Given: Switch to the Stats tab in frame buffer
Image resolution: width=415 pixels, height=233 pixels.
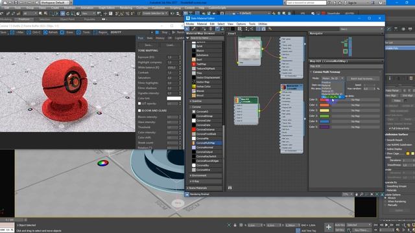Looking at the screenshot, I should point(150,38).
